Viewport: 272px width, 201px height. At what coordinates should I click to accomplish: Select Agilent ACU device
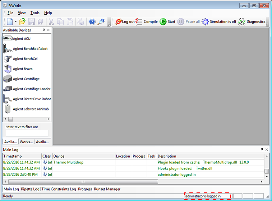click(x=17, y=39)
